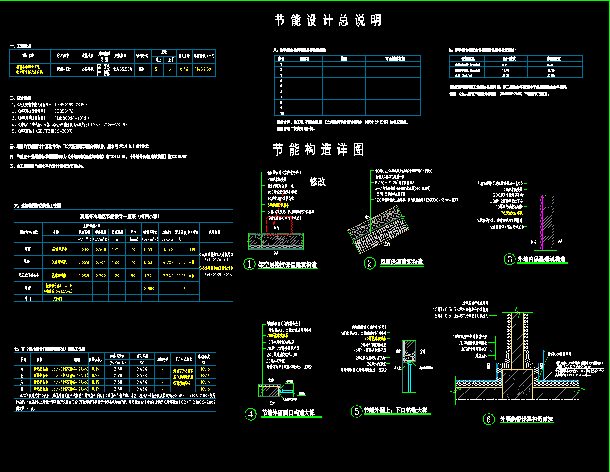Viewport: 610px width, 472px height.
Task: Click the circled number 2 detail marker
Action: (x=370, y=262)
